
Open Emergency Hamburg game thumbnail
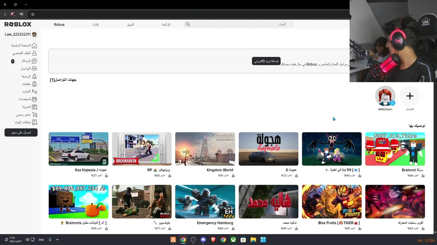(x=205, y=202)
